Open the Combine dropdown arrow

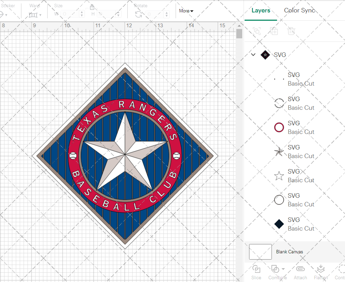pyautogui.click(x=283, y=269)
